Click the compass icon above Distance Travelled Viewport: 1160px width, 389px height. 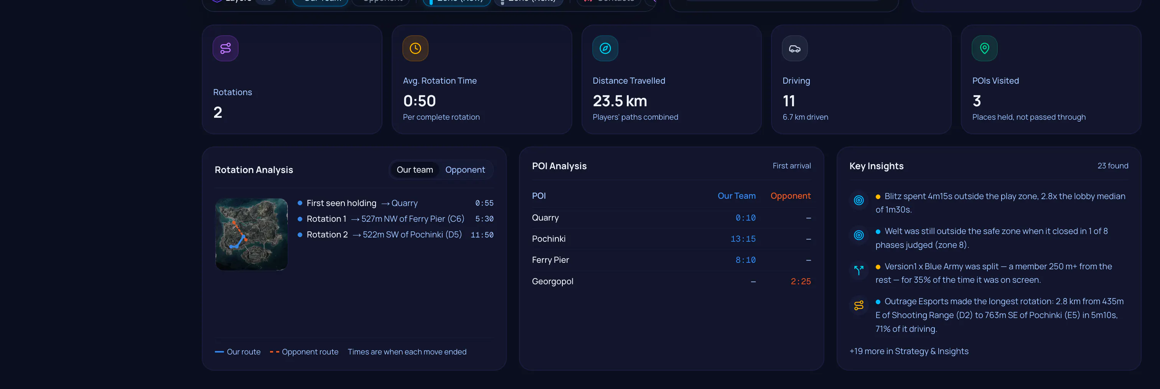point(605,48)
